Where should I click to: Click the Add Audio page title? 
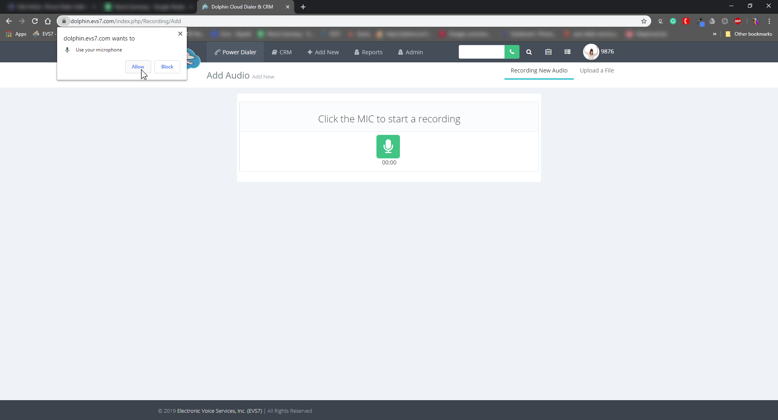pos(228,75)
